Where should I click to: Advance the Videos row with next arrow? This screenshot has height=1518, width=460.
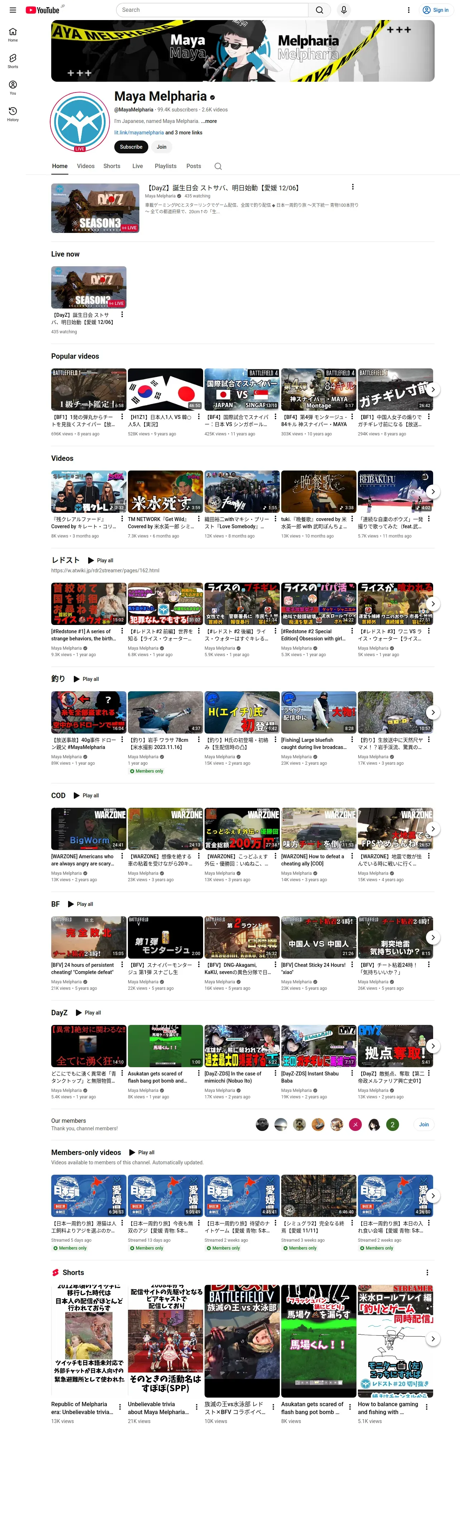tap(433, 491)
